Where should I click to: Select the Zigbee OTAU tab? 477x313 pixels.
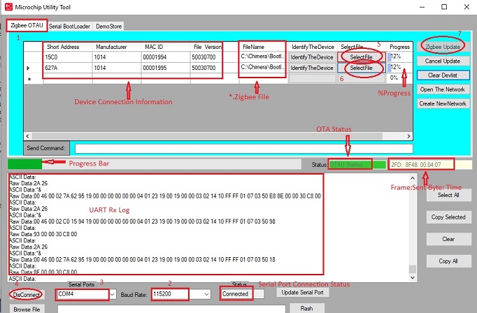[x=26, y=26]
